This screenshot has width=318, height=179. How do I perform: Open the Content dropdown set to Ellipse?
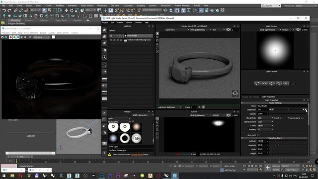[x=265, y=126]
